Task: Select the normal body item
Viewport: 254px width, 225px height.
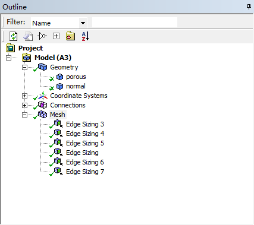Action: [76, 86]
